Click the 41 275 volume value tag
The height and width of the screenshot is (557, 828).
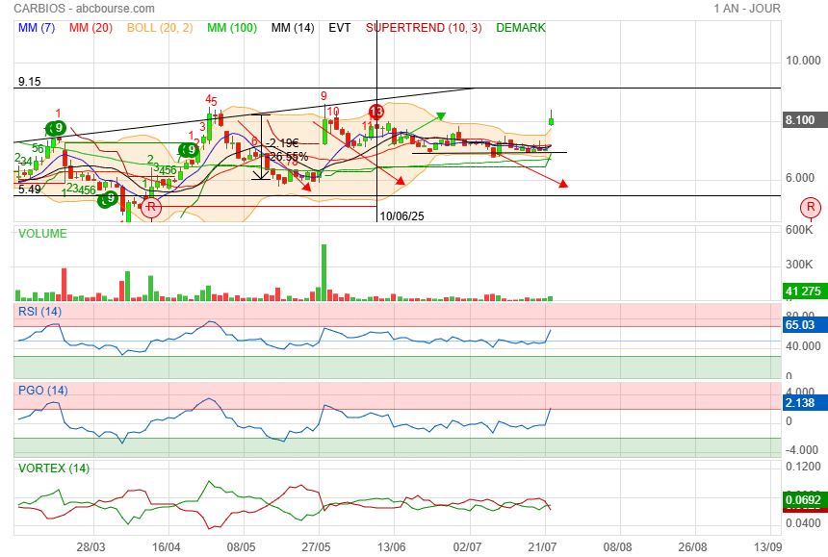tap(803, 291)
